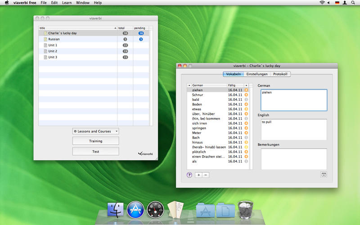Click orange level badge for Schnur
360x225 pixels.
[x=246, y=95]
